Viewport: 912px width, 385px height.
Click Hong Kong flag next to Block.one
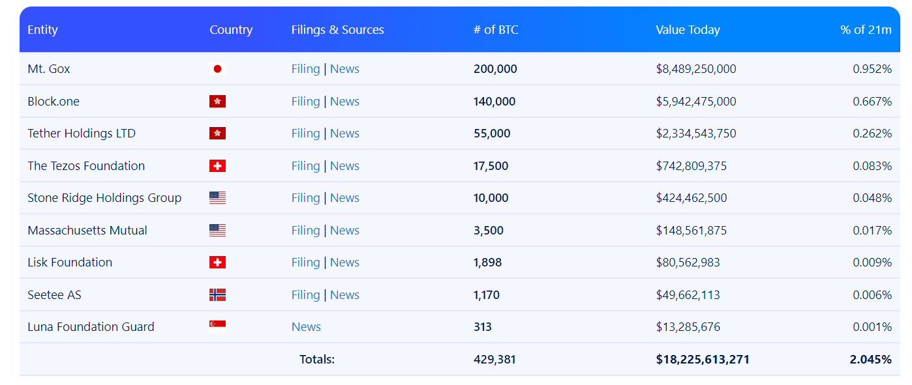217,102
